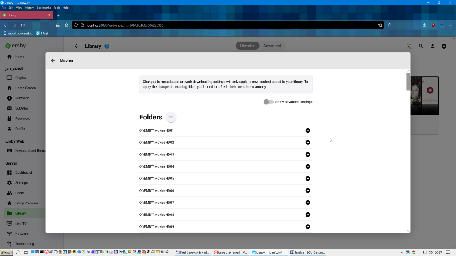The height and width of the screenshot is (256, 456).
Task: Open the History menu
Action: point(29,8)
